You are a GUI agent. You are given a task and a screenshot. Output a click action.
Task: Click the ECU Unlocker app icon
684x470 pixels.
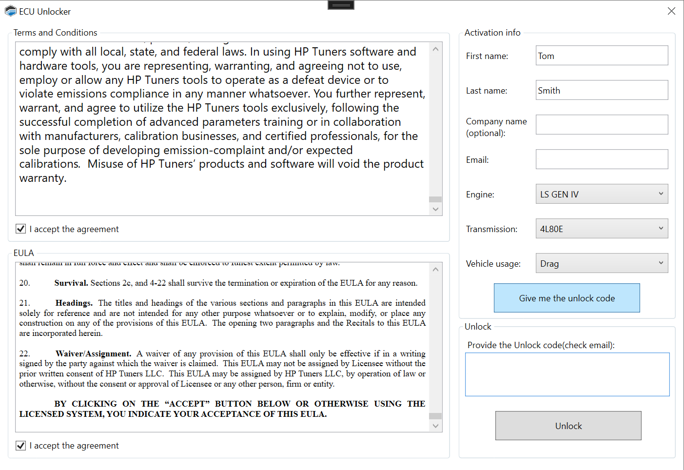coord(11,11)
